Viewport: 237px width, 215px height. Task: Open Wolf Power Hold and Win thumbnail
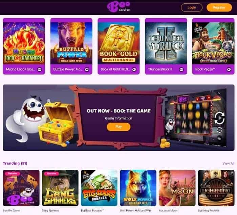(x=138, y=188)
